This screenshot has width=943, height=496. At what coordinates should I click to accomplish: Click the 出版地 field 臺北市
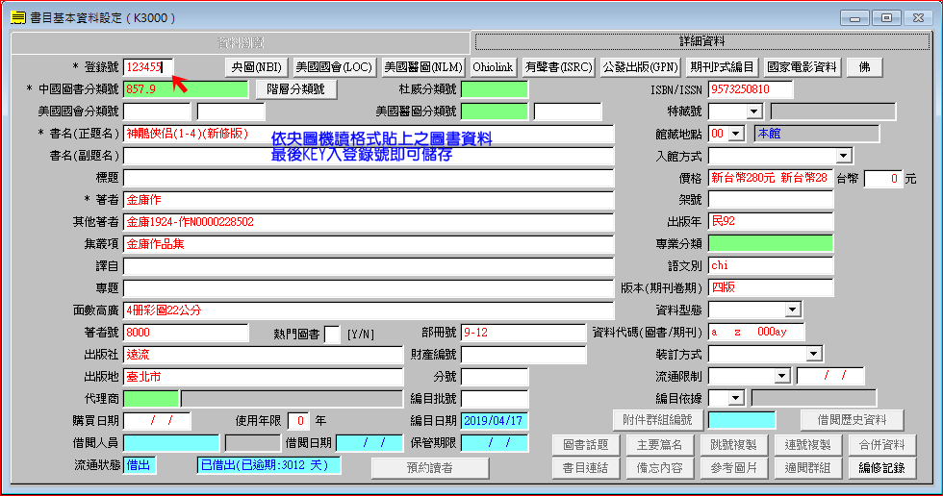[263, 377]
